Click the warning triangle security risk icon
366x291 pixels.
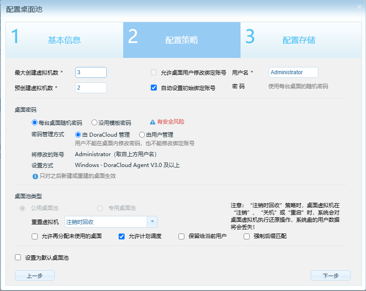(152, 122)
